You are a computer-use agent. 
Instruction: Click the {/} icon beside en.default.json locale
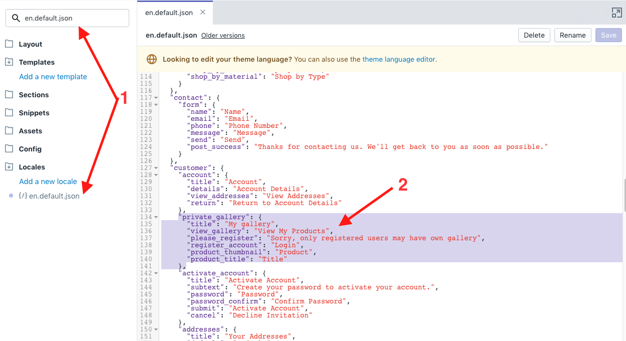tap(23, 196)
